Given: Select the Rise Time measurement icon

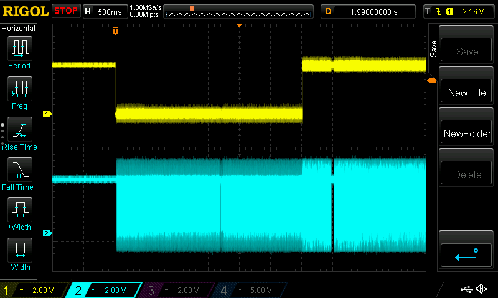Looking at the screenshot, I should [20, 129].
